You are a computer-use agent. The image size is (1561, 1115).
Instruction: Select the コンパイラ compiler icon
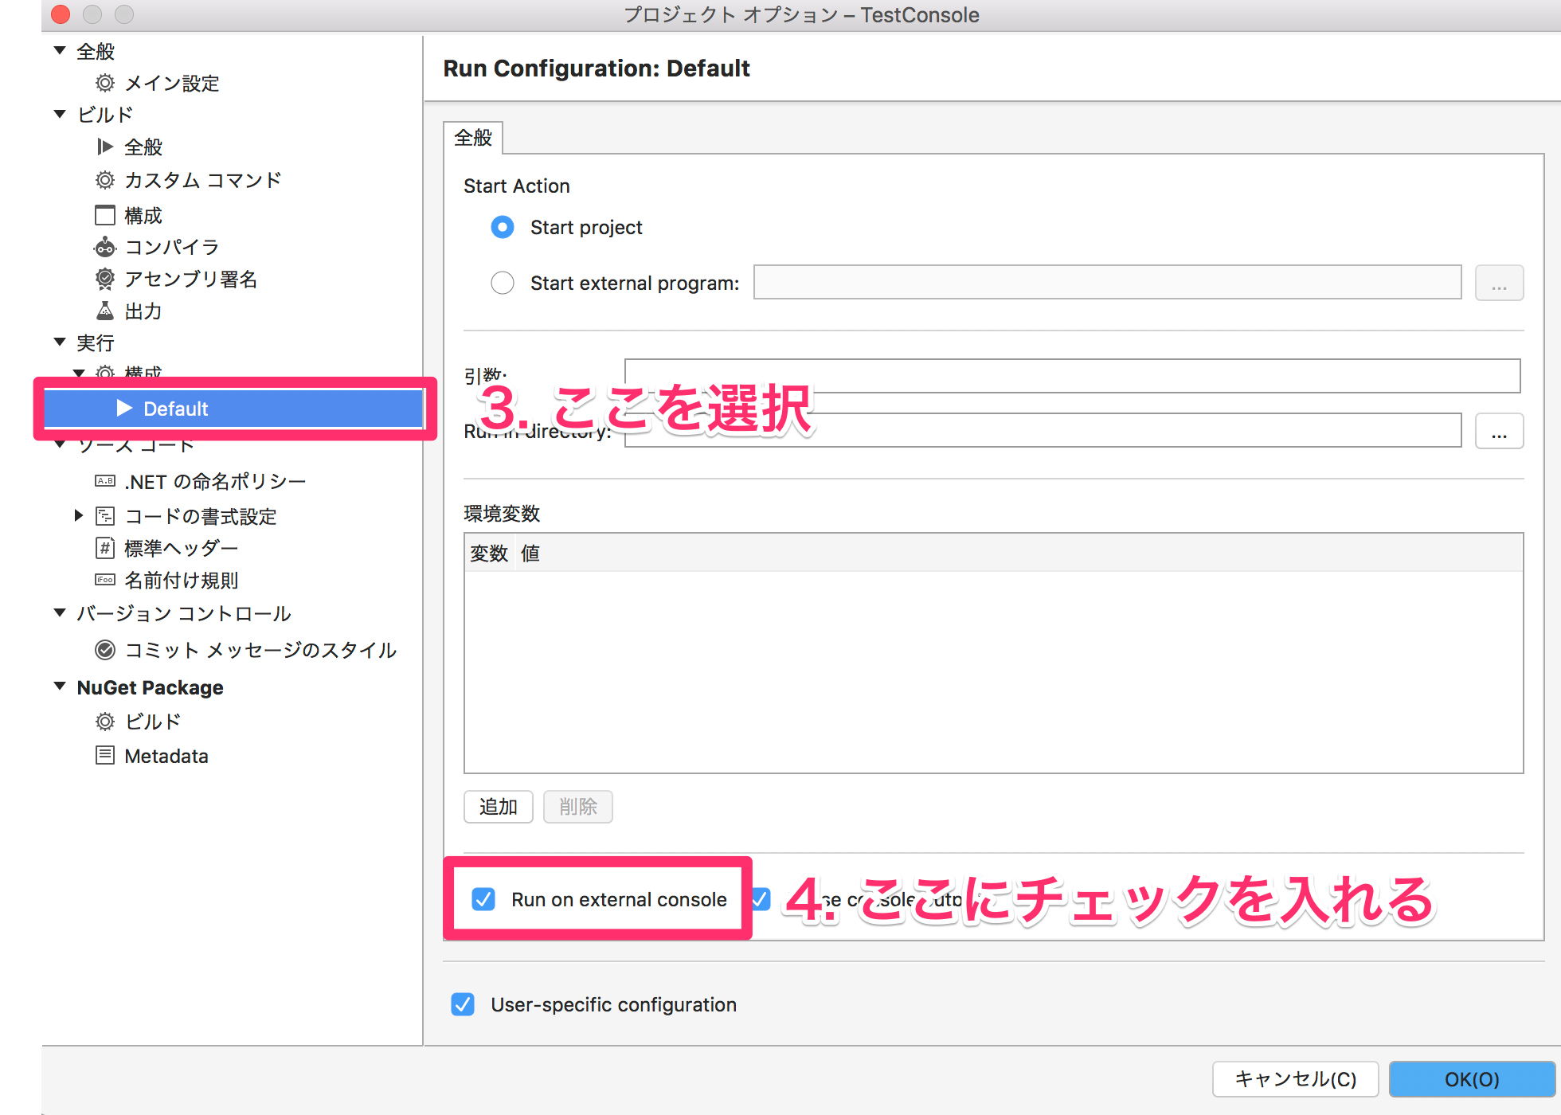coord(106,247)
